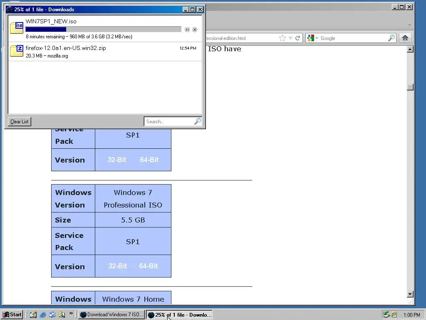This screenshot has height=320, width=426.
Task: Go to the Firefox home page
Action: pos(405,38)
